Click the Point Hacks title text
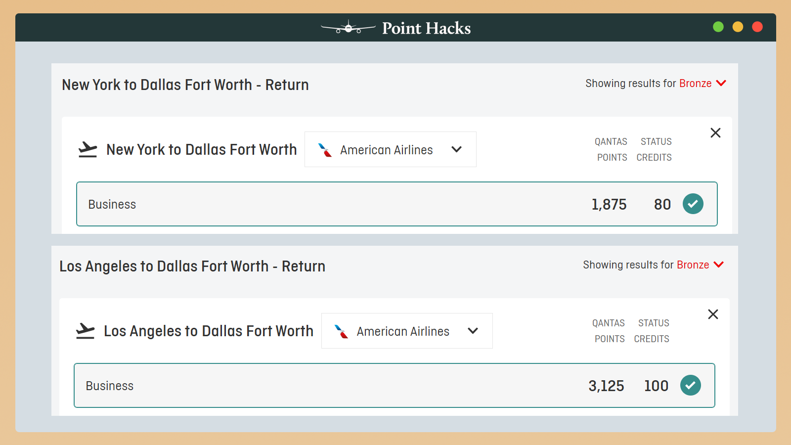Image resolution: width=791 pixels, height=445 pixels. click(426, 28)
